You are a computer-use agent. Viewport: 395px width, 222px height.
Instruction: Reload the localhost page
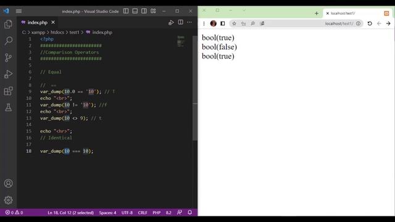click(x=370, y=23)
